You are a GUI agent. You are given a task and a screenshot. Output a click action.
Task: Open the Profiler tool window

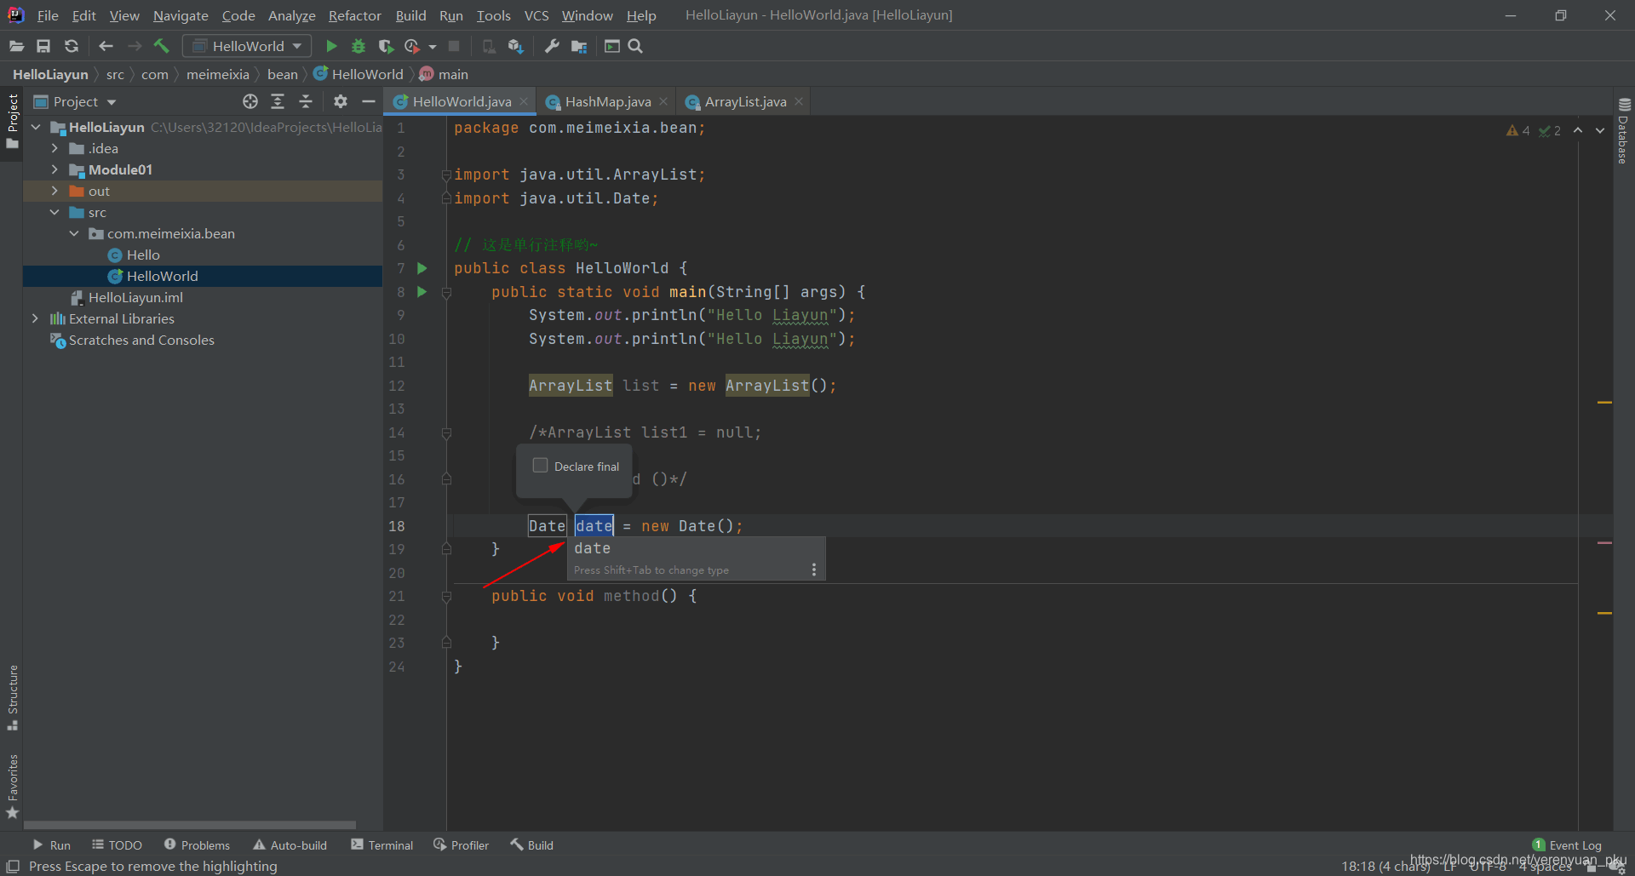tap(461, 845)
